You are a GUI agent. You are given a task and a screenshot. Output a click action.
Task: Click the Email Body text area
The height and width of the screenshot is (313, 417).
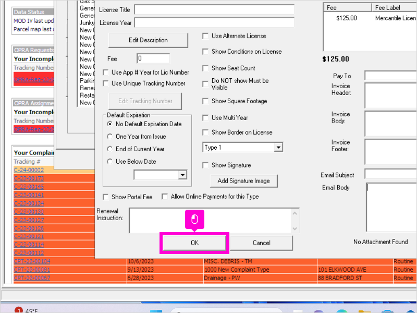(391, 207)
